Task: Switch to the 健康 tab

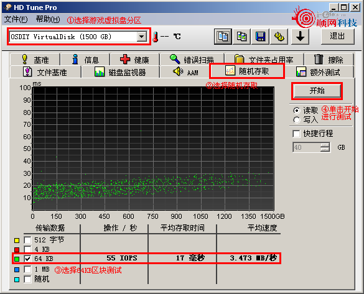Action: (x=135, y=59)
